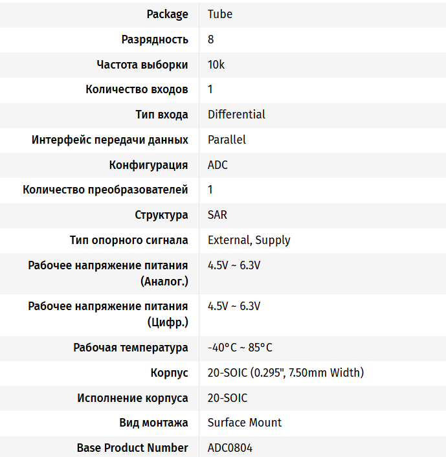Select the "10k" sampling rate value
This screenshot has width=446, height=457.
click(x=216, y=65)
